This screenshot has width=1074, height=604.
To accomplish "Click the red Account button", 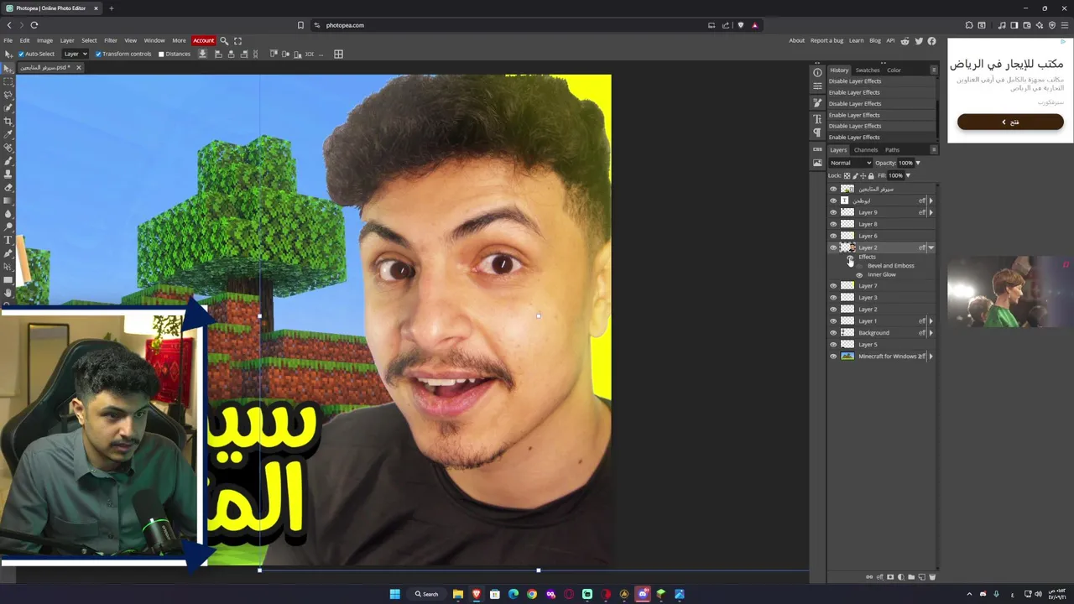I will (204, 40).
